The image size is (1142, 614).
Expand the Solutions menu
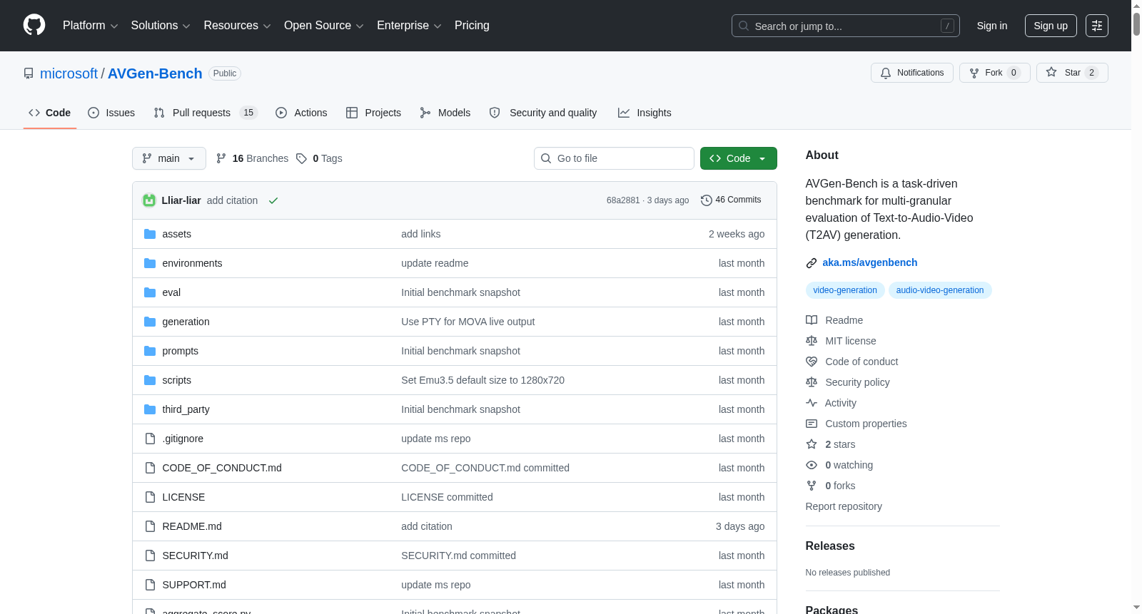tap(161, 26)
